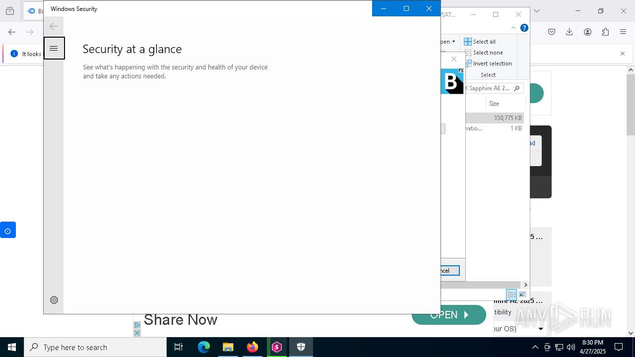The height and width of the screenshot is (357, 635).
Task: Click the Help icon in File Explorer
Action: pyautogui.click(x=524, y=28)
